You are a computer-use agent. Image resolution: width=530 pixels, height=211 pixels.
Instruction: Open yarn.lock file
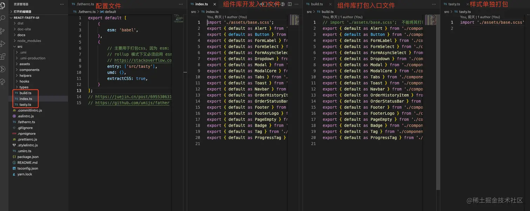pyautogui.click(x=38, y=174)
